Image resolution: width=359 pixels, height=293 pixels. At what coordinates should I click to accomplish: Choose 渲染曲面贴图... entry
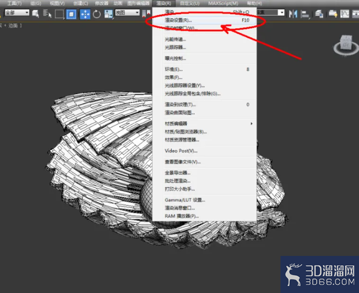coord(205,113)
